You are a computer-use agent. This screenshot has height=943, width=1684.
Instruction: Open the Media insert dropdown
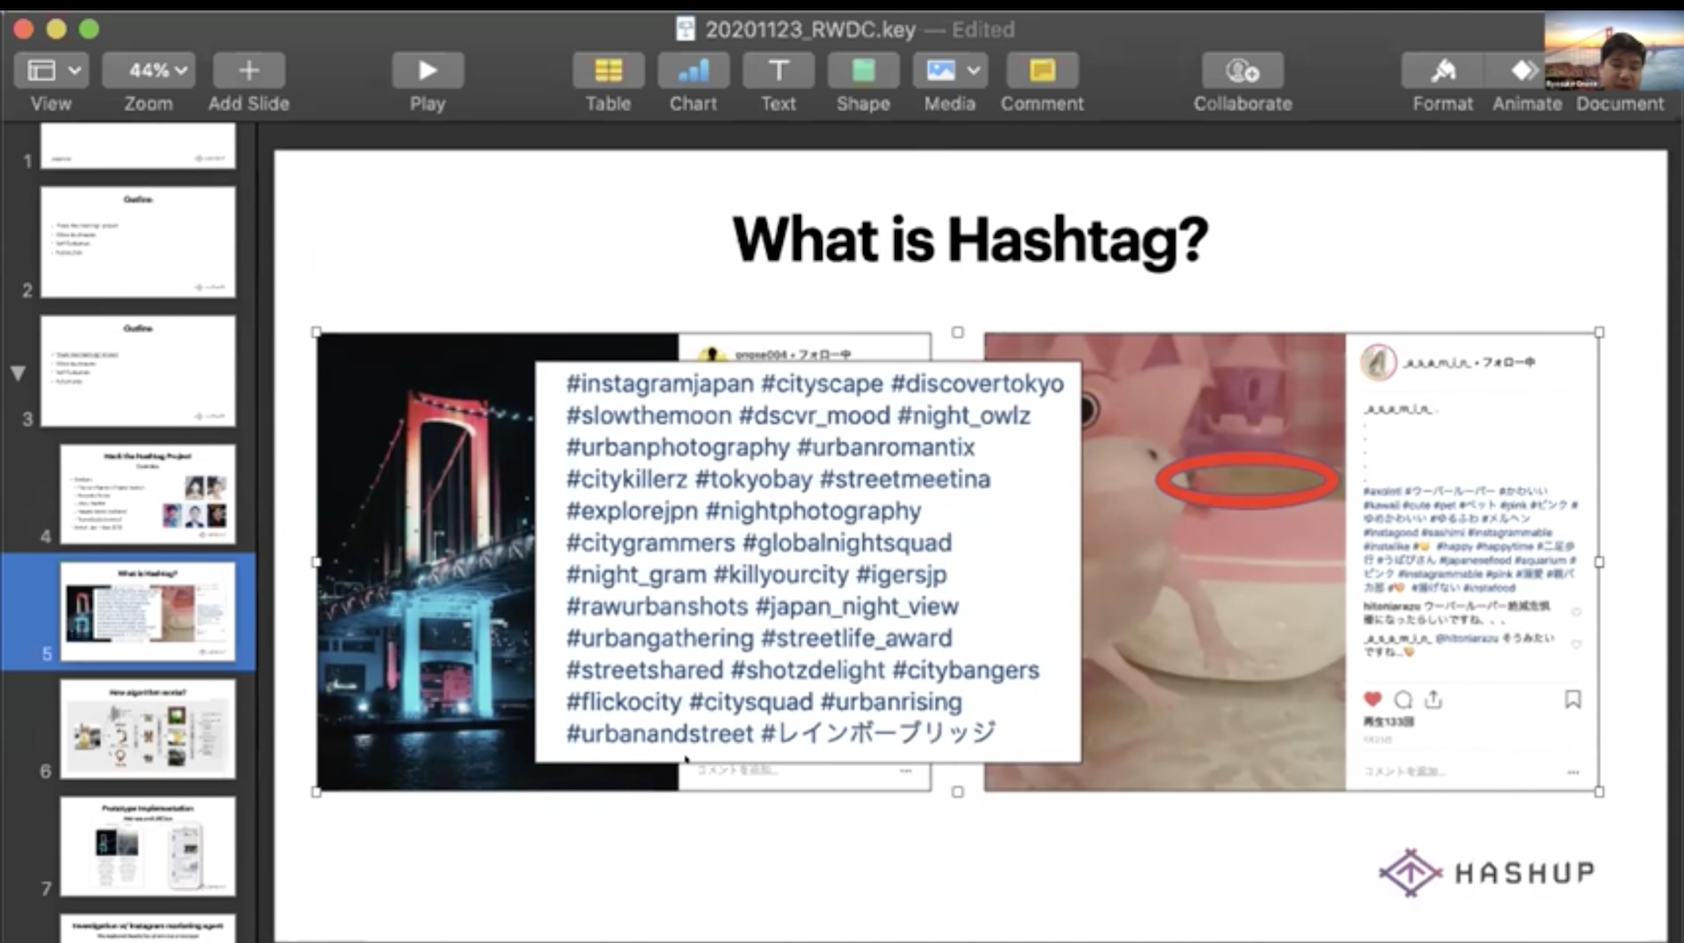[950, 71]
